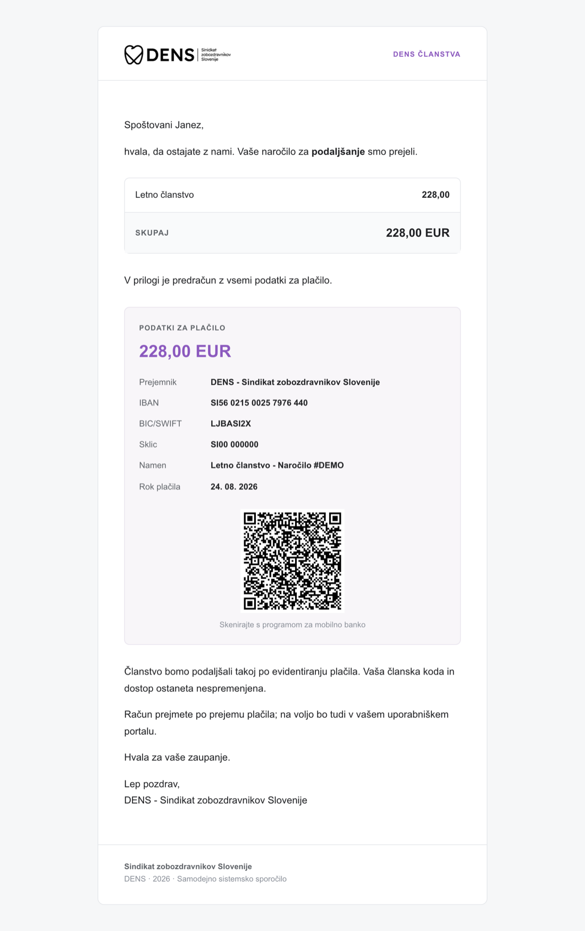Click the Sklic reference SI00 000000
The height and width of the screenshot is (931, 585).
(x=235, y=444)
